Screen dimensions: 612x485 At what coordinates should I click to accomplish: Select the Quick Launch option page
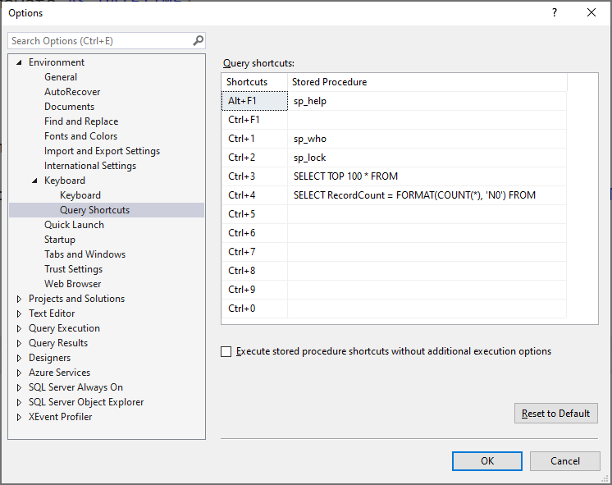click(74, 225)
